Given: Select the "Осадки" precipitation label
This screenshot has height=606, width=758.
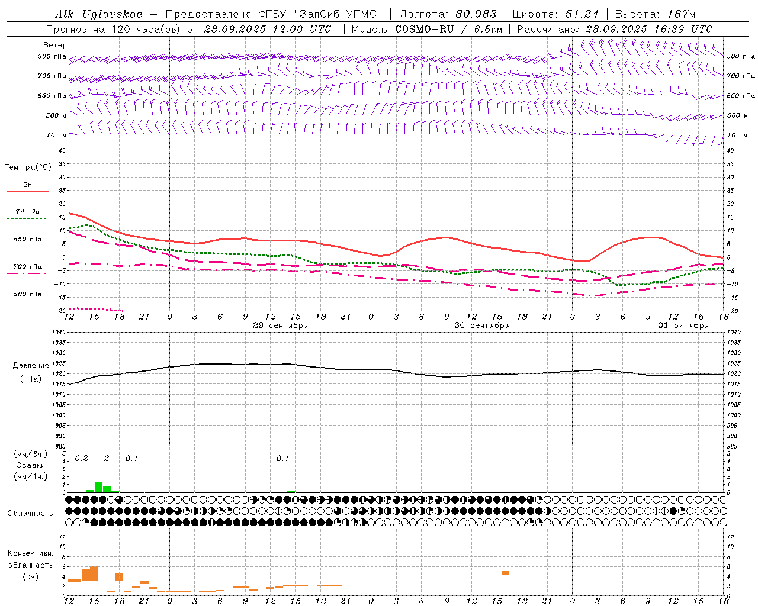Looking at the screenshot, I should (x=31, y=465).
